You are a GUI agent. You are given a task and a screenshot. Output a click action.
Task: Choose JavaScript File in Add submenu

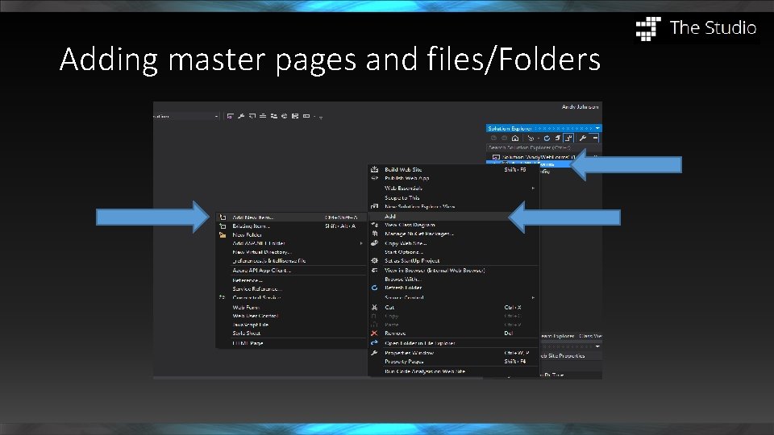[250, 325]
